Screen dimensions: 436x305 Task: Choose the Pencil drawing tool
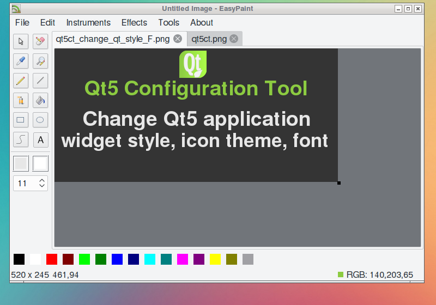point(21,81)
